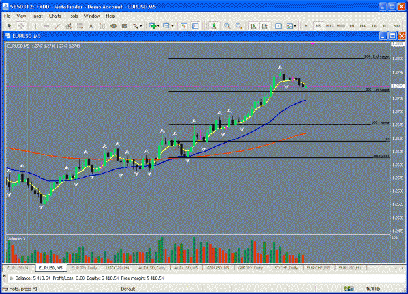
Task: Open the File menu
Action: pyautogui.click(x=7, y=16)
